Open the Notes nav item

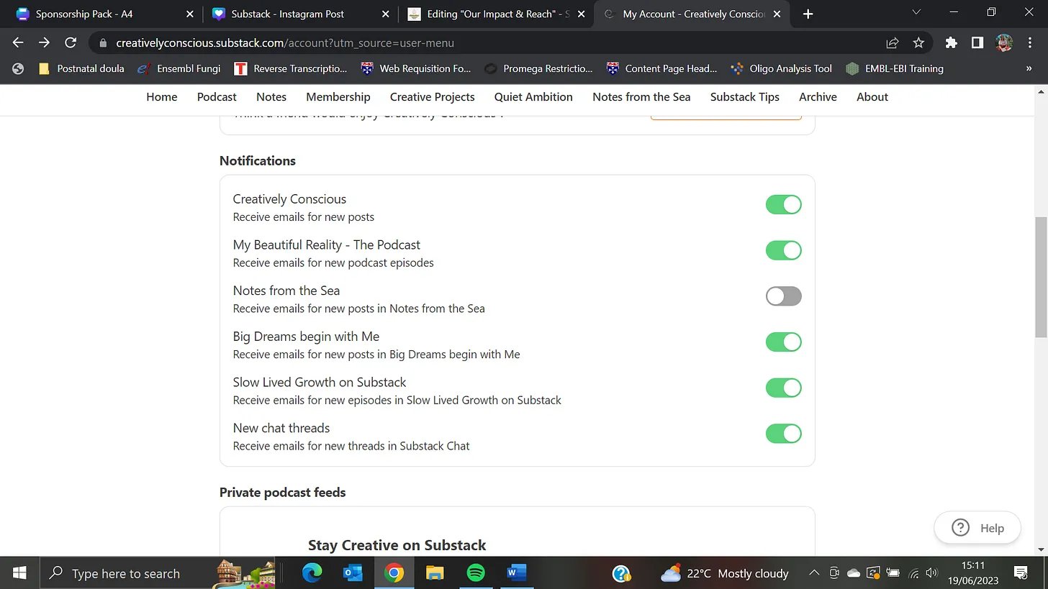tap(271, 97)
